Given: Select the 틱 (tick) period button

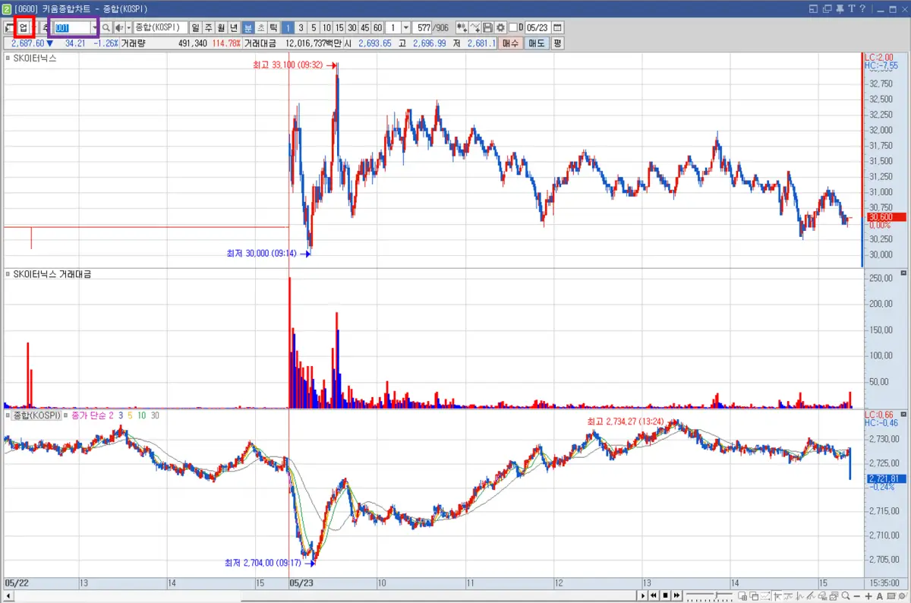Looking at the screenshot, I should tap(273, 27).
